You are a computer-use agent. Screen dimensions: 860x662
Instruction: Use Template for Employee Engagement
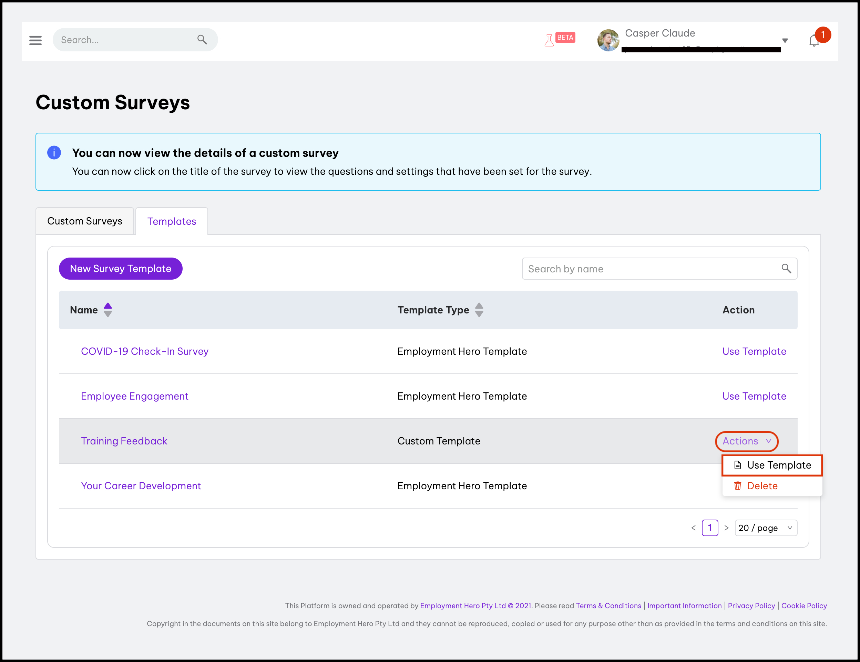pyautogui.click(x=754, y=396)
